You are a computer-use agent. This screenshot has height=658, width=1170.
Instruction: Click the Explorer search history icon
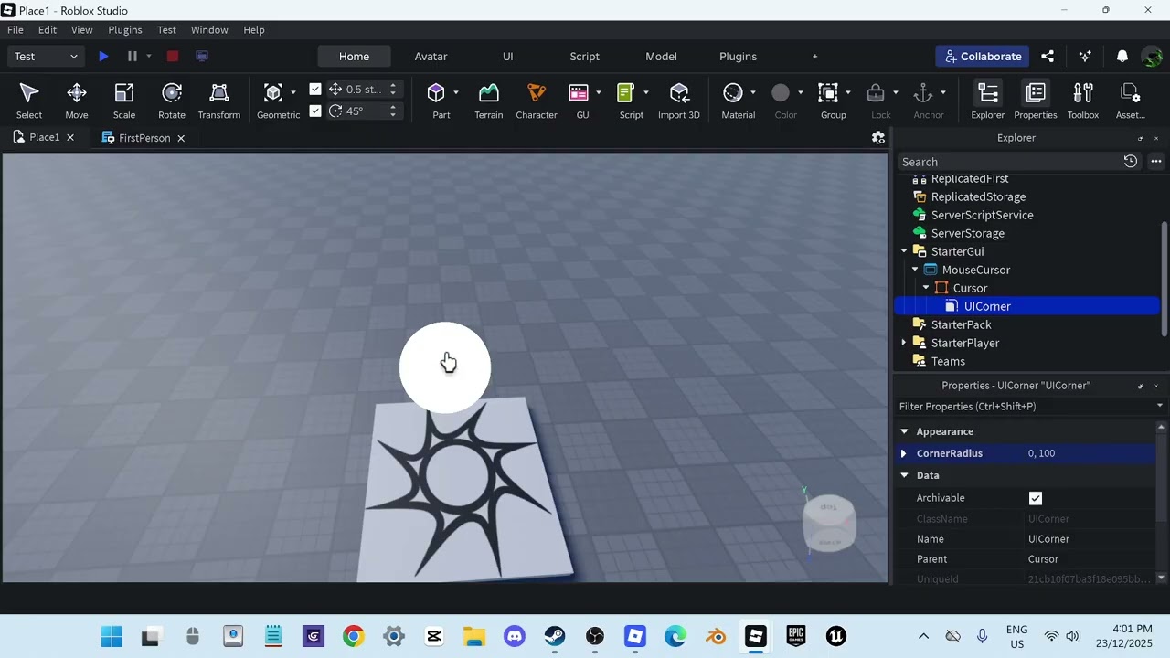click(1131, 162)
